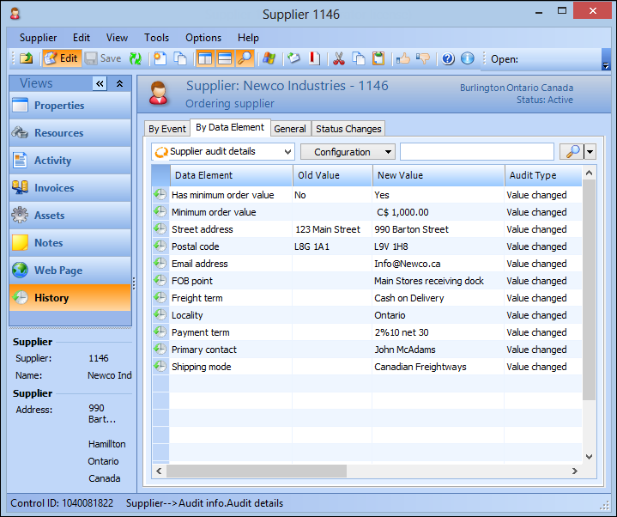617x517 pixels.
Task: Click the green refresh arrows icon
Action: [136, 58]
